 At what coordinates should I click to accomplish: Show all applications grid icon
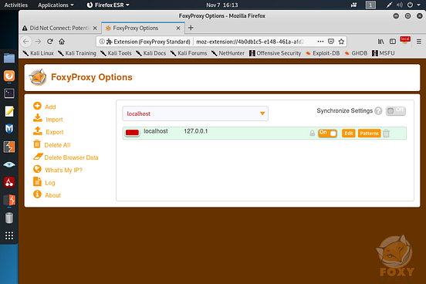[9, 235]
